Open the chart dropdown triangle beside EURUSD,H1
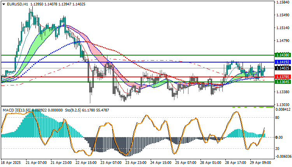The width and height of the screenshot is (292, 167). click(x=4, y=4)
